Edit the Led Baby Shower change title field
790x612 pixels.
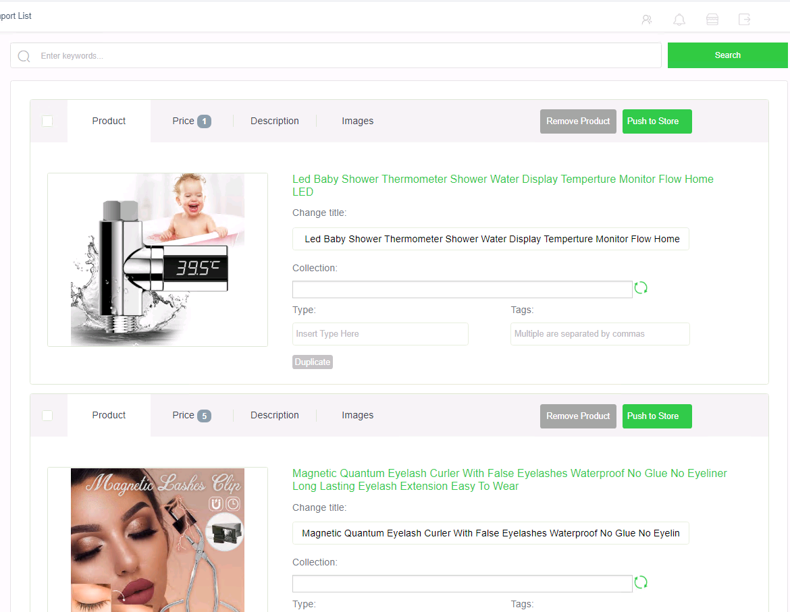(x=491, y=239)
